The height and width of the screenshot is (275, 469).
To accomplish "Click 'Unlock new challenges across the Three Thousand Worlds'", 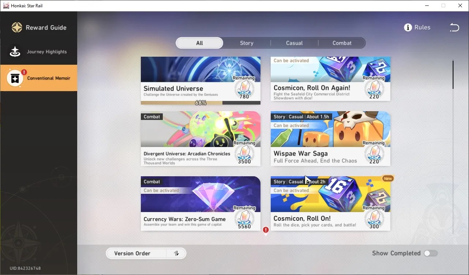I will pyautogui.click(x=180, y=161).
